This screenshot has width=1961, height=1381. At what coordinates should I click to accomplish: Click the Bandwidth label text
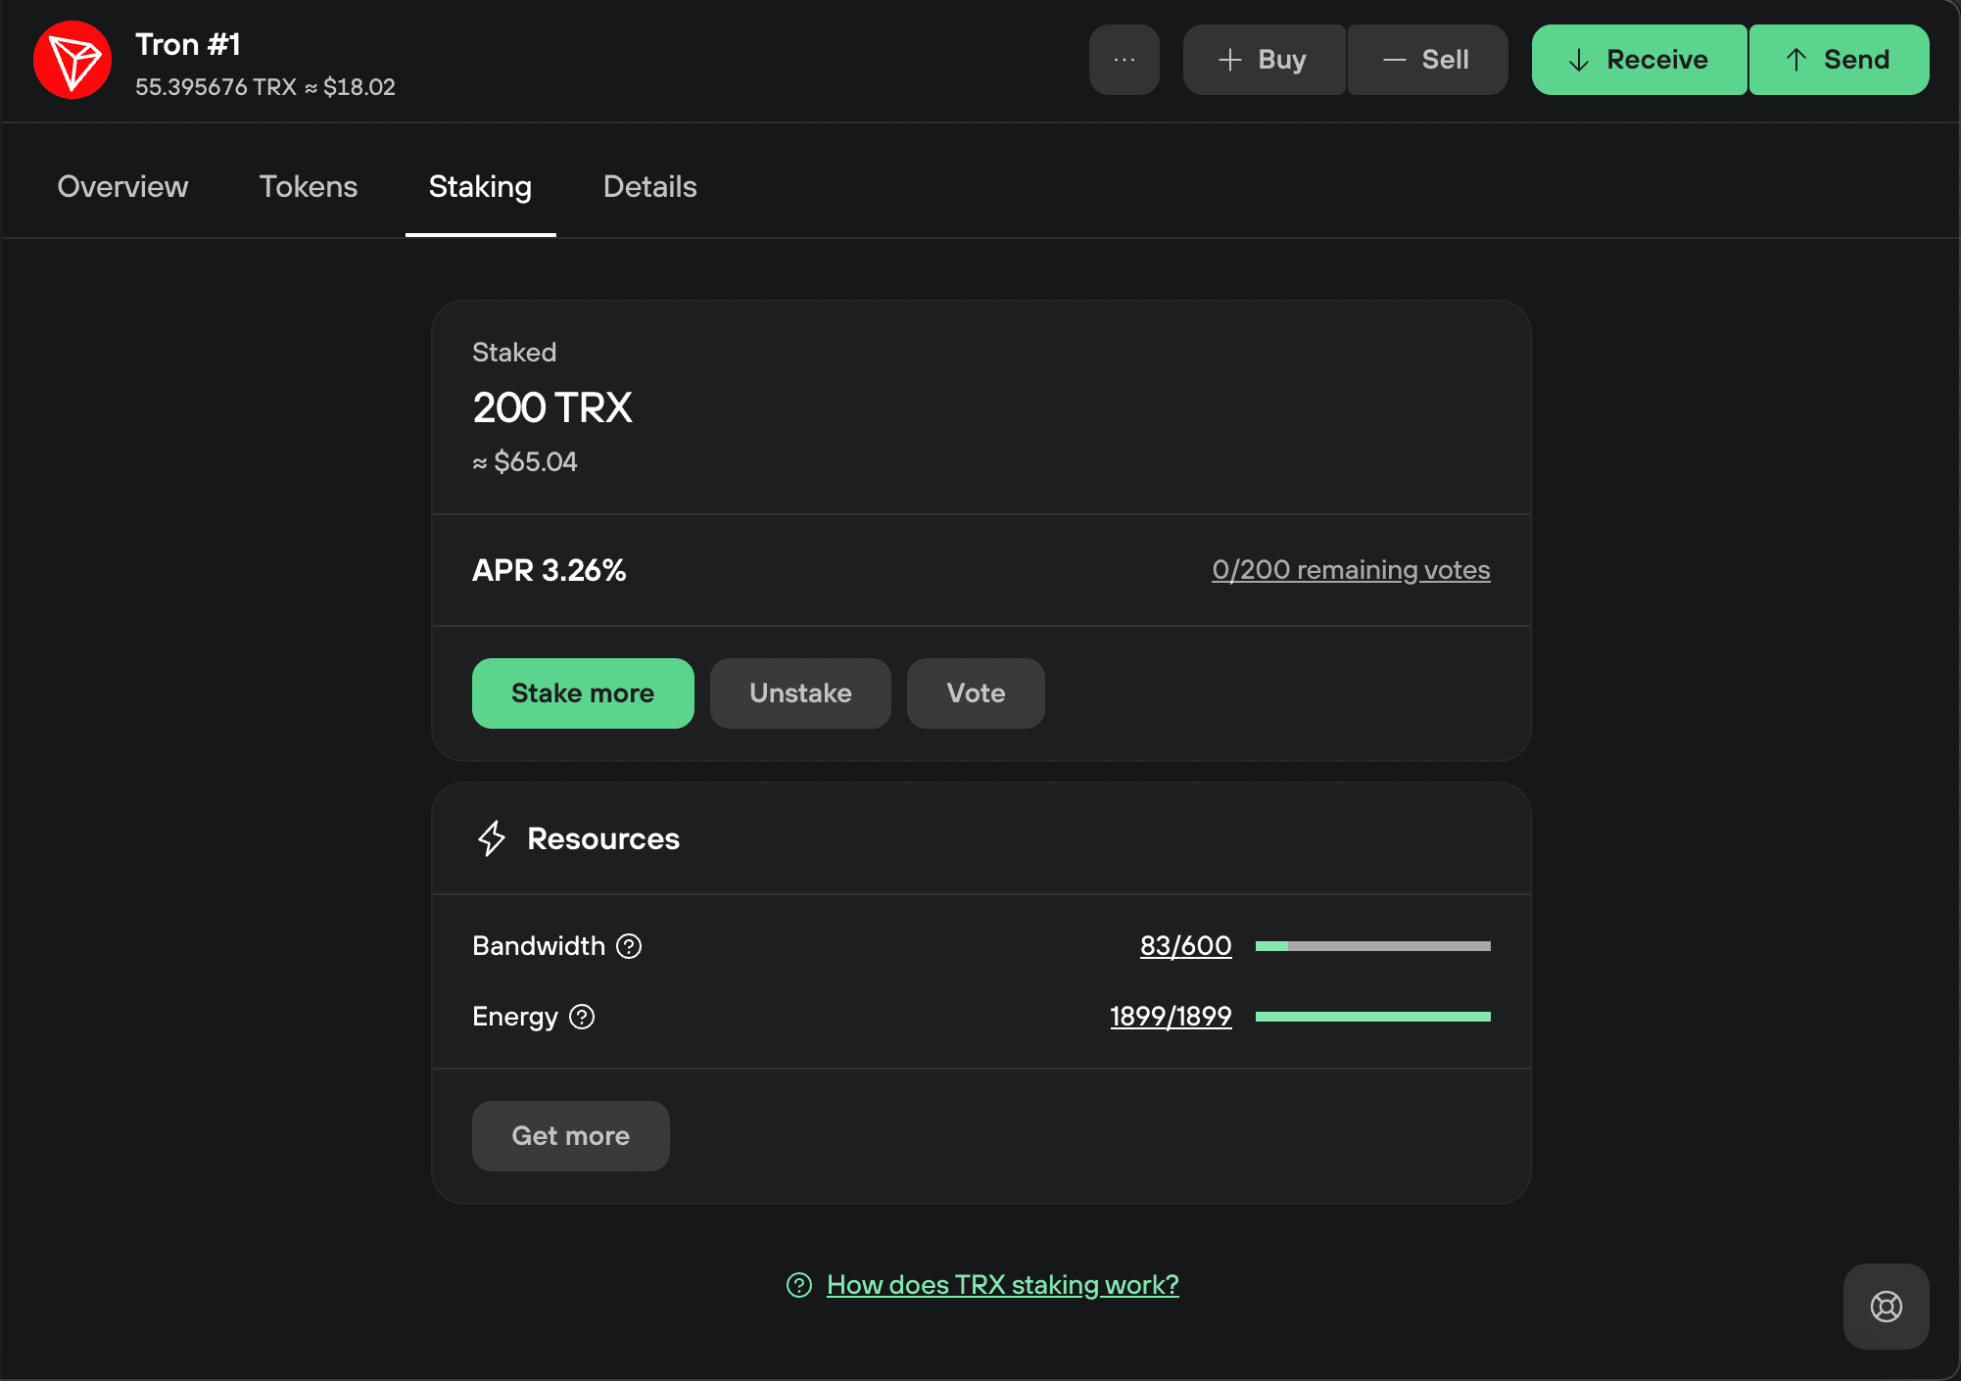pyautogui.click(x=539, y=946)
